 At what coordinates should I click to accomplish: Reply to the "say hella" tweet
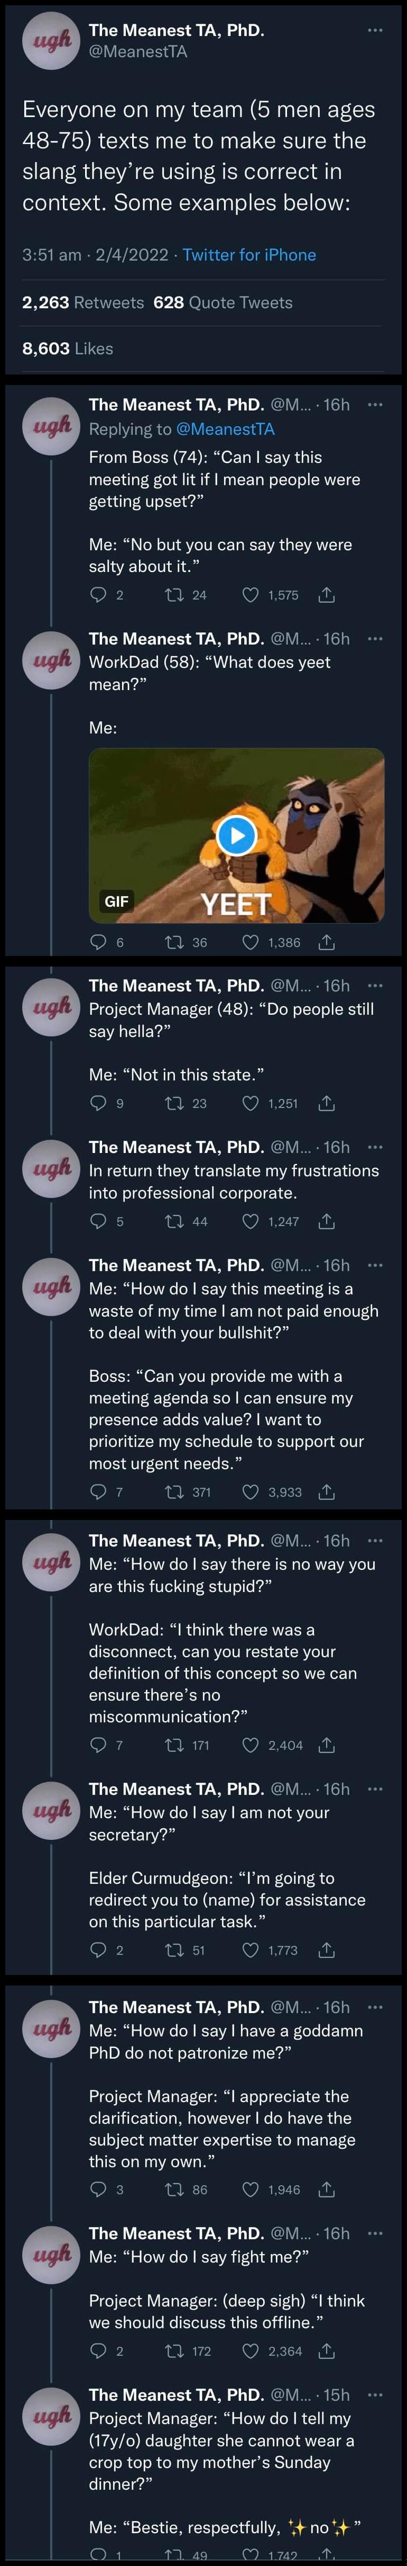tap(98, 1103)
